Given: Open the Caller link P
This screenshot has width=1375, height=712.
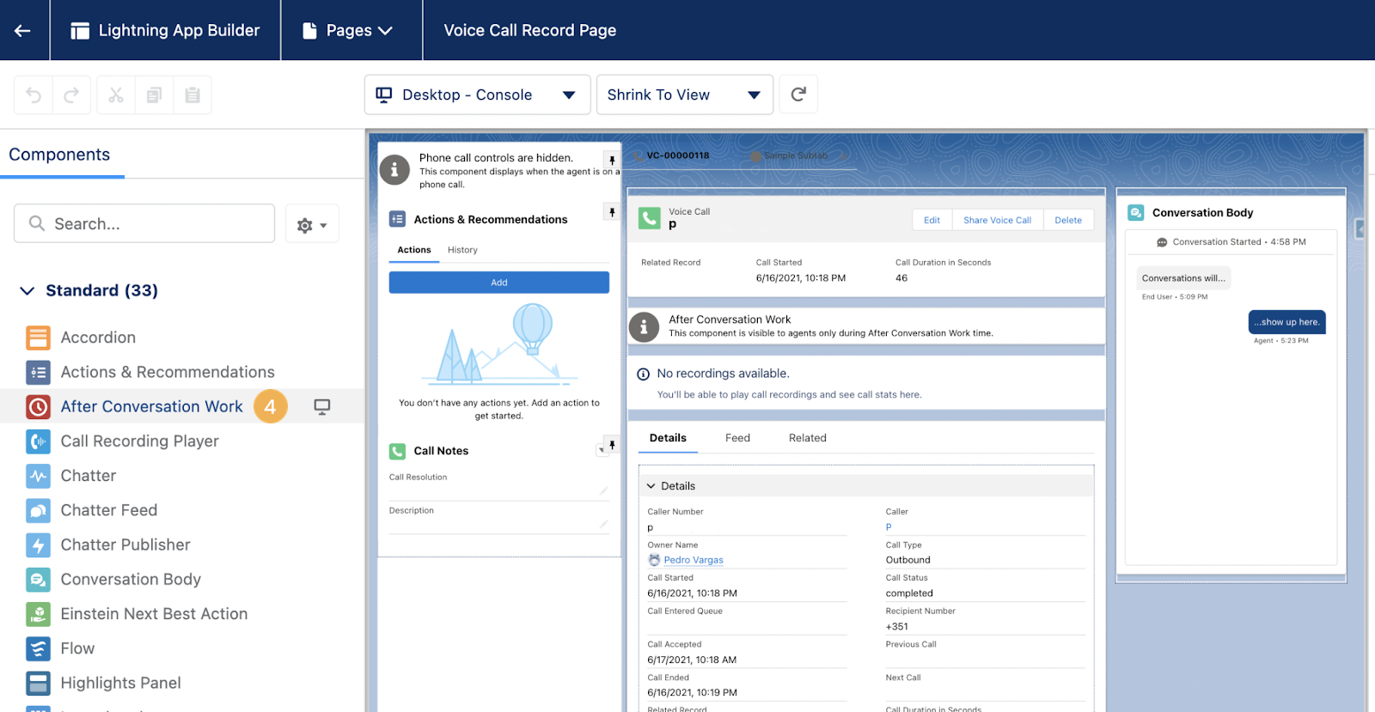Looking at the screenshot, I should click(x=889, y=526).
